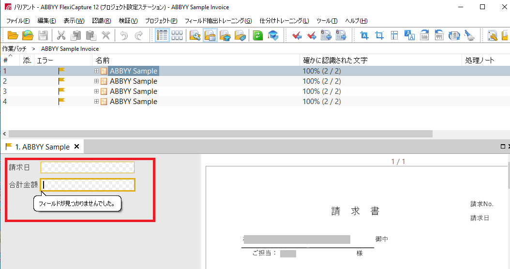Image resolution: width=510 pixels, height=269 pixels.
Task: Click the double 'A' text language icon
Action: click(409, 35)
